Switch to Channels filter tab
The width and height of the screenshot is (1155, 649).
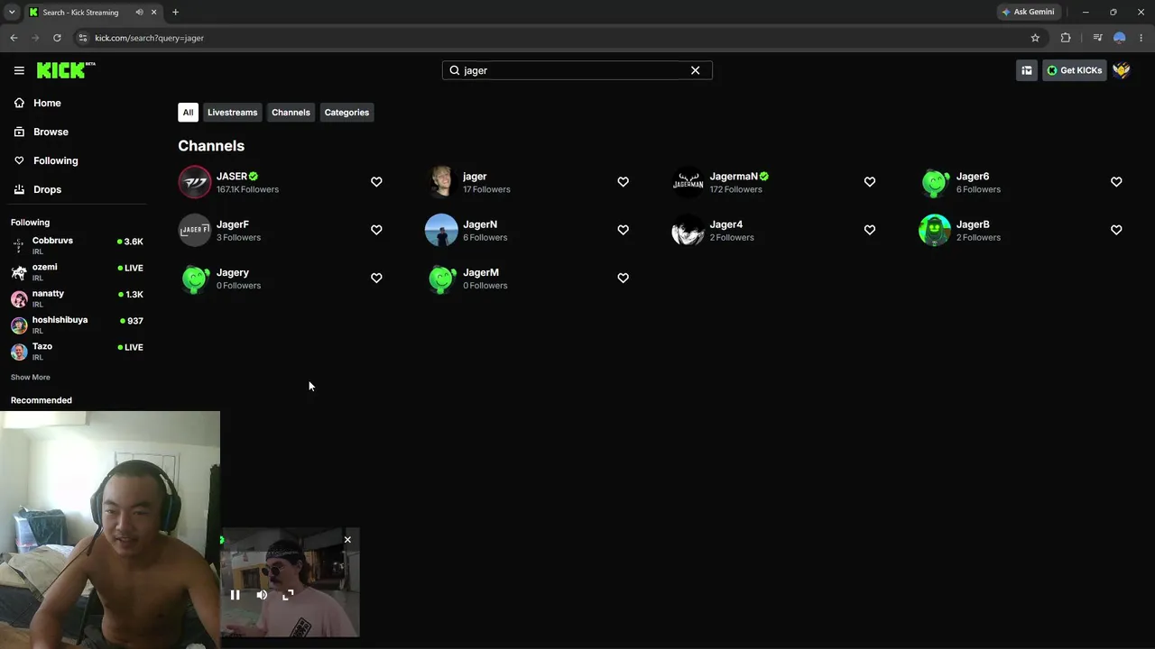click(x=291, y=113)
